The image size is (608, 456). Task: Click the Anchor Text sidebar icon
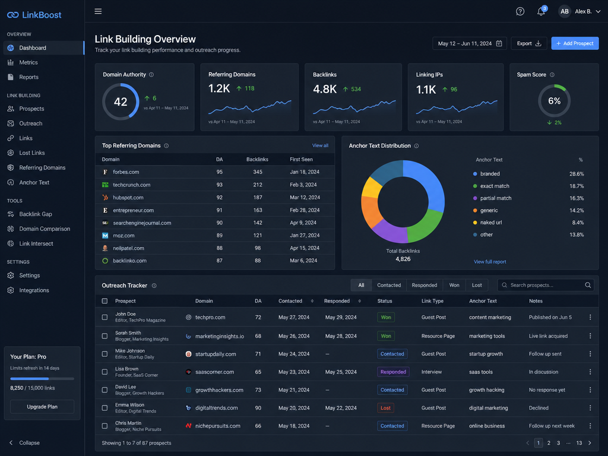[11, 183]
